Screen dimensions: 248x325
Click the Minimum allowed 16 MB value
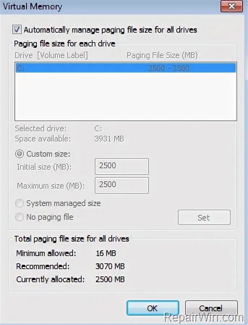coord(106,253)
